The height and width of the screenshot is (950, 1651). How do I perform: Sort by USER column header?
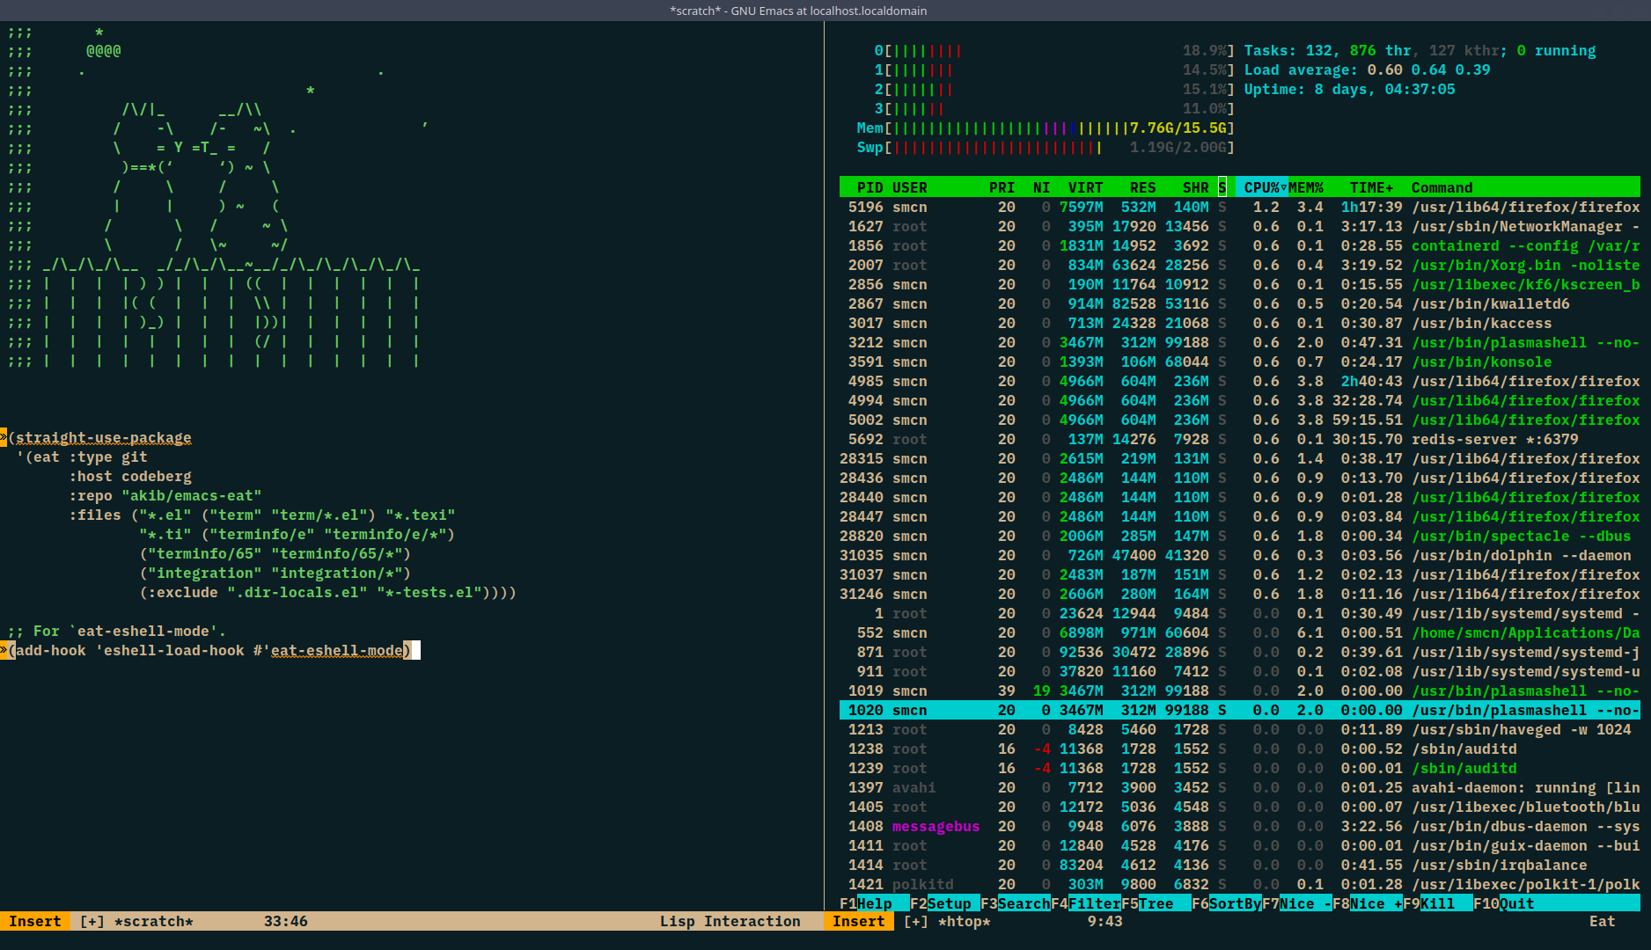909,187
